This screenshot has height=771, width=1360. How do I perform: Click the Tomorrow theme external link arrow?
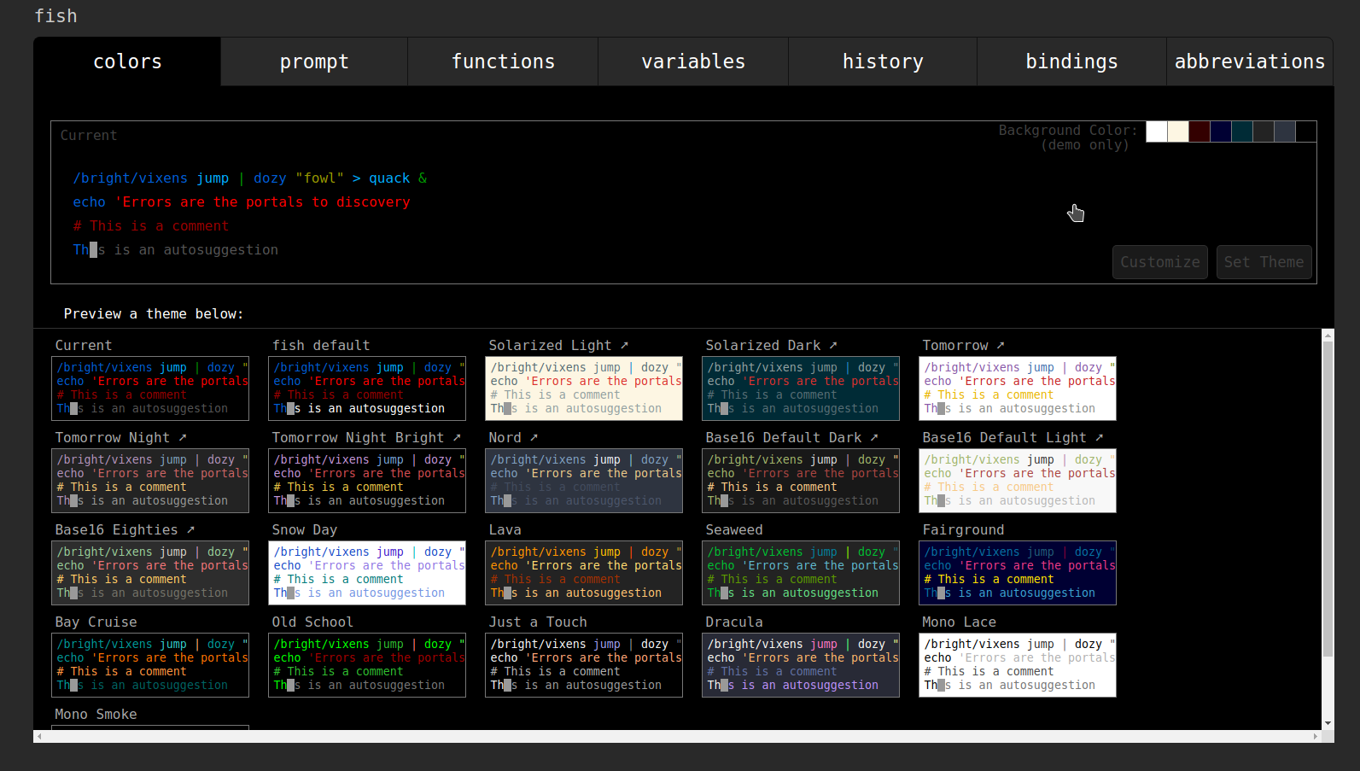[x=1001, y=346]
